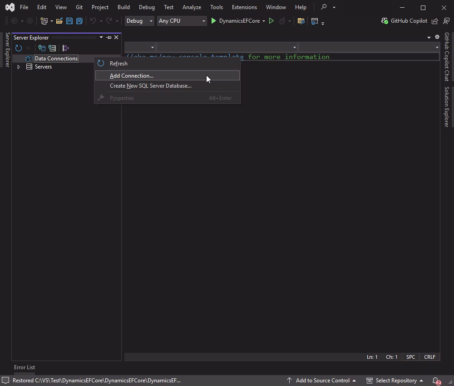
Task: Click the Ln: 1 position indicator
Action: 372,357
